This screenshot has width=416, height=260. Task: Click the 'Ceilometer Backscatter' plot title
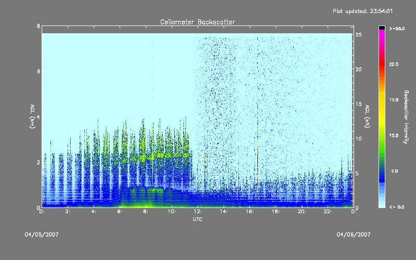tap(198, 22)
